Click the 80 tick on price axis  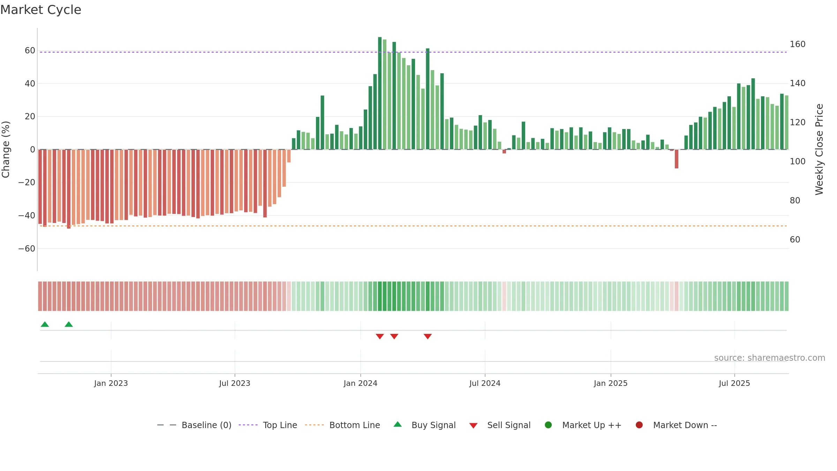point(795,201)
